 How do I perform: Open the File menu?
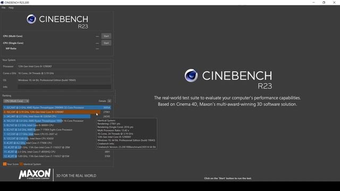point(4,7)
